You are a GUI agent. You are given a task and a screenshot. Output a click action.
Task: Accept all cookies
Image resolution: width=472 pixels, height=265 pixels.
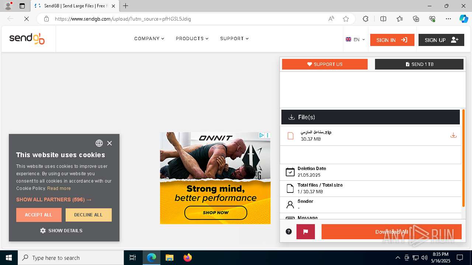coord(39,215)
